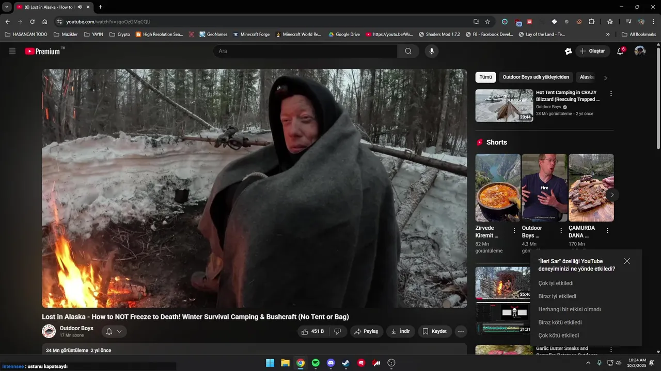
Task: Open Steam from the taskbar
Action: click(346, 363)
